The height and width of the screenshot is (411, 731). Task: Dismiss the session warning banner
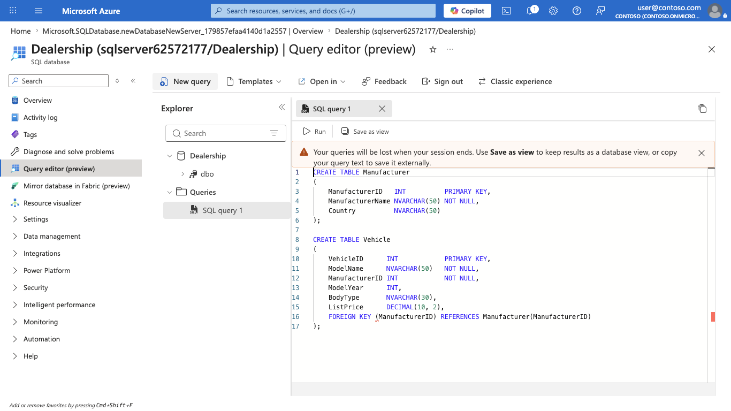click(x=702, y=153)
